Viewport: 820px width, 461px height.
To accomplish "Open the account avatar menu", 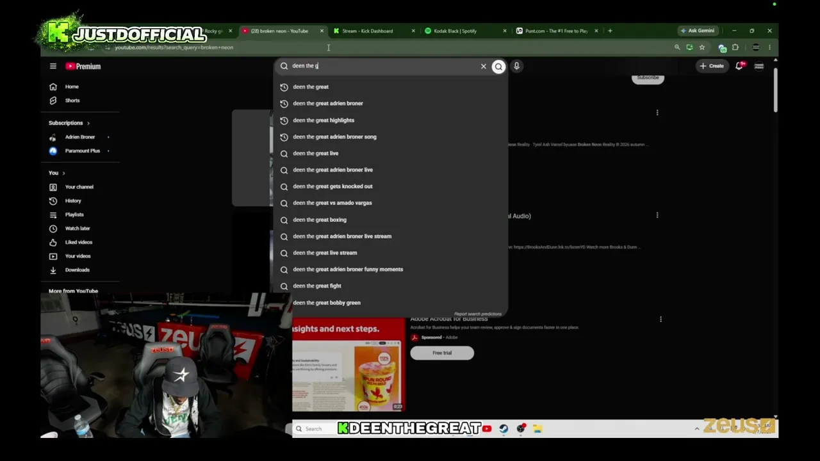I will 759,66.
